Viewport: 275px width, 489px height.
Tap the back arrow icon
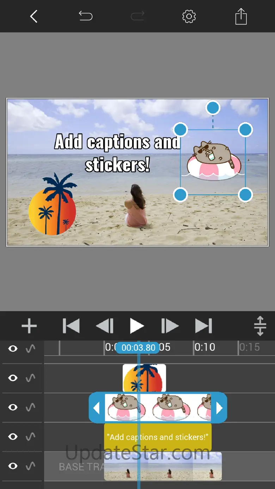[33, 16]
